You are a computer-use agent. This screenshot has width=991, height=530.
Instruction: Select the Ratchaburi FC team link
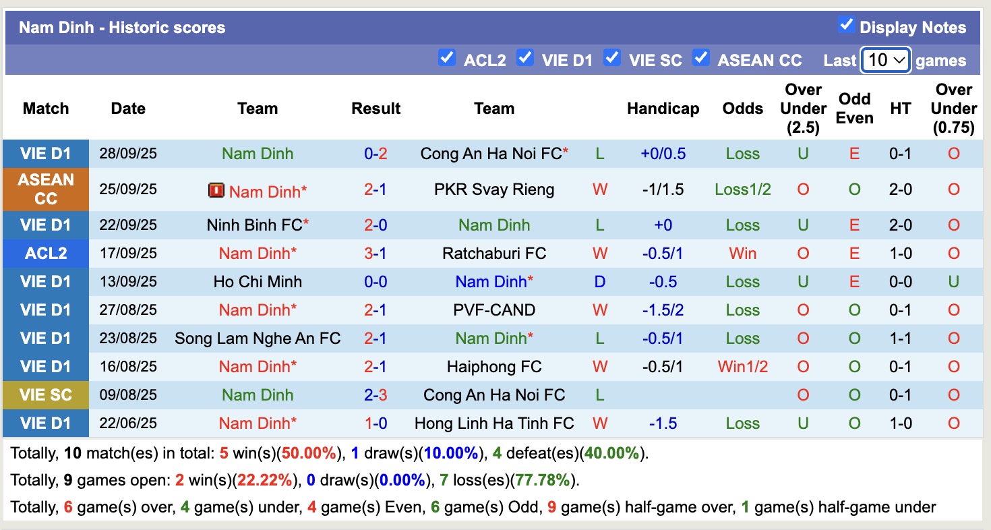[493, 254]
